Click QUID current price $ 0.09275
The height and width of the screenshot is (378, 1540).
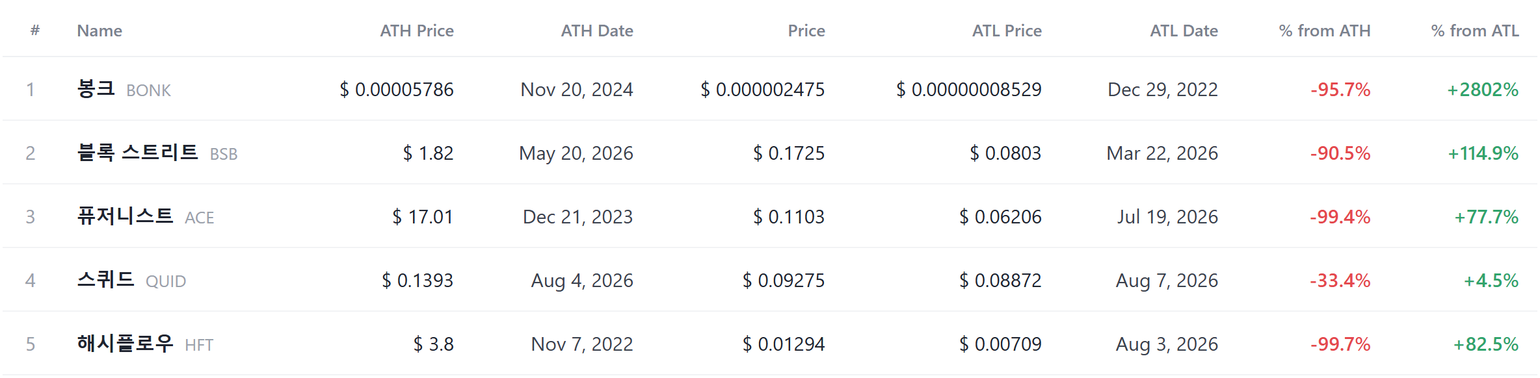[x=784, y=281]
